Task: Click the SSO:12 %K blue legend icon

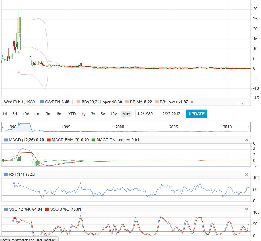Action: point(6,209)
